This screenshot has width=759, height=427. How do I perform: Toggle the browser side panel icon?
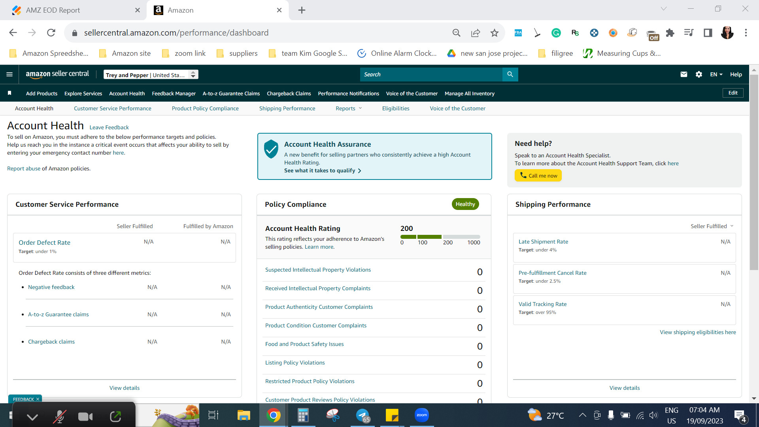[708, 33]
